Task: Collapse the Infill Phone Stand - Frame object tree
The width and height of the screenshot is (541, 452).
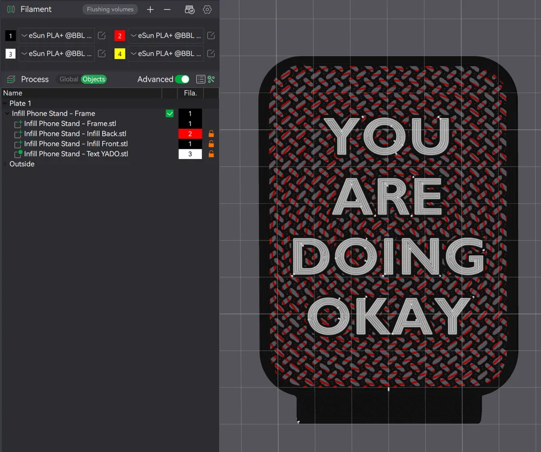Action: click(x=7, y=114)
